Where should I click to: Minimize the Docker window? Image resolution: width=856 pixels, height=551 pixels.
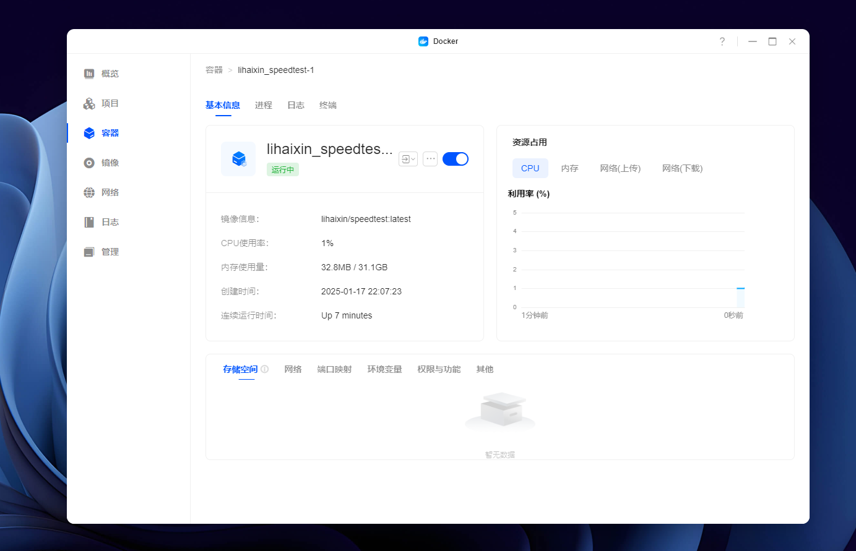click(753, 41)
